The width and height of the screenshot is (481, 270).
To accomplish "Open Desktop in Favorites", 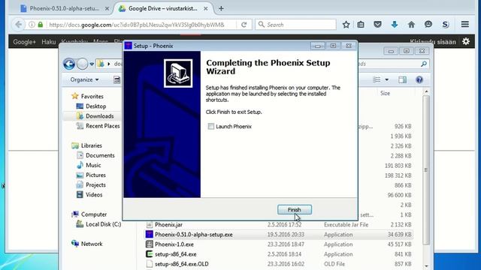I will click(96, 106).
